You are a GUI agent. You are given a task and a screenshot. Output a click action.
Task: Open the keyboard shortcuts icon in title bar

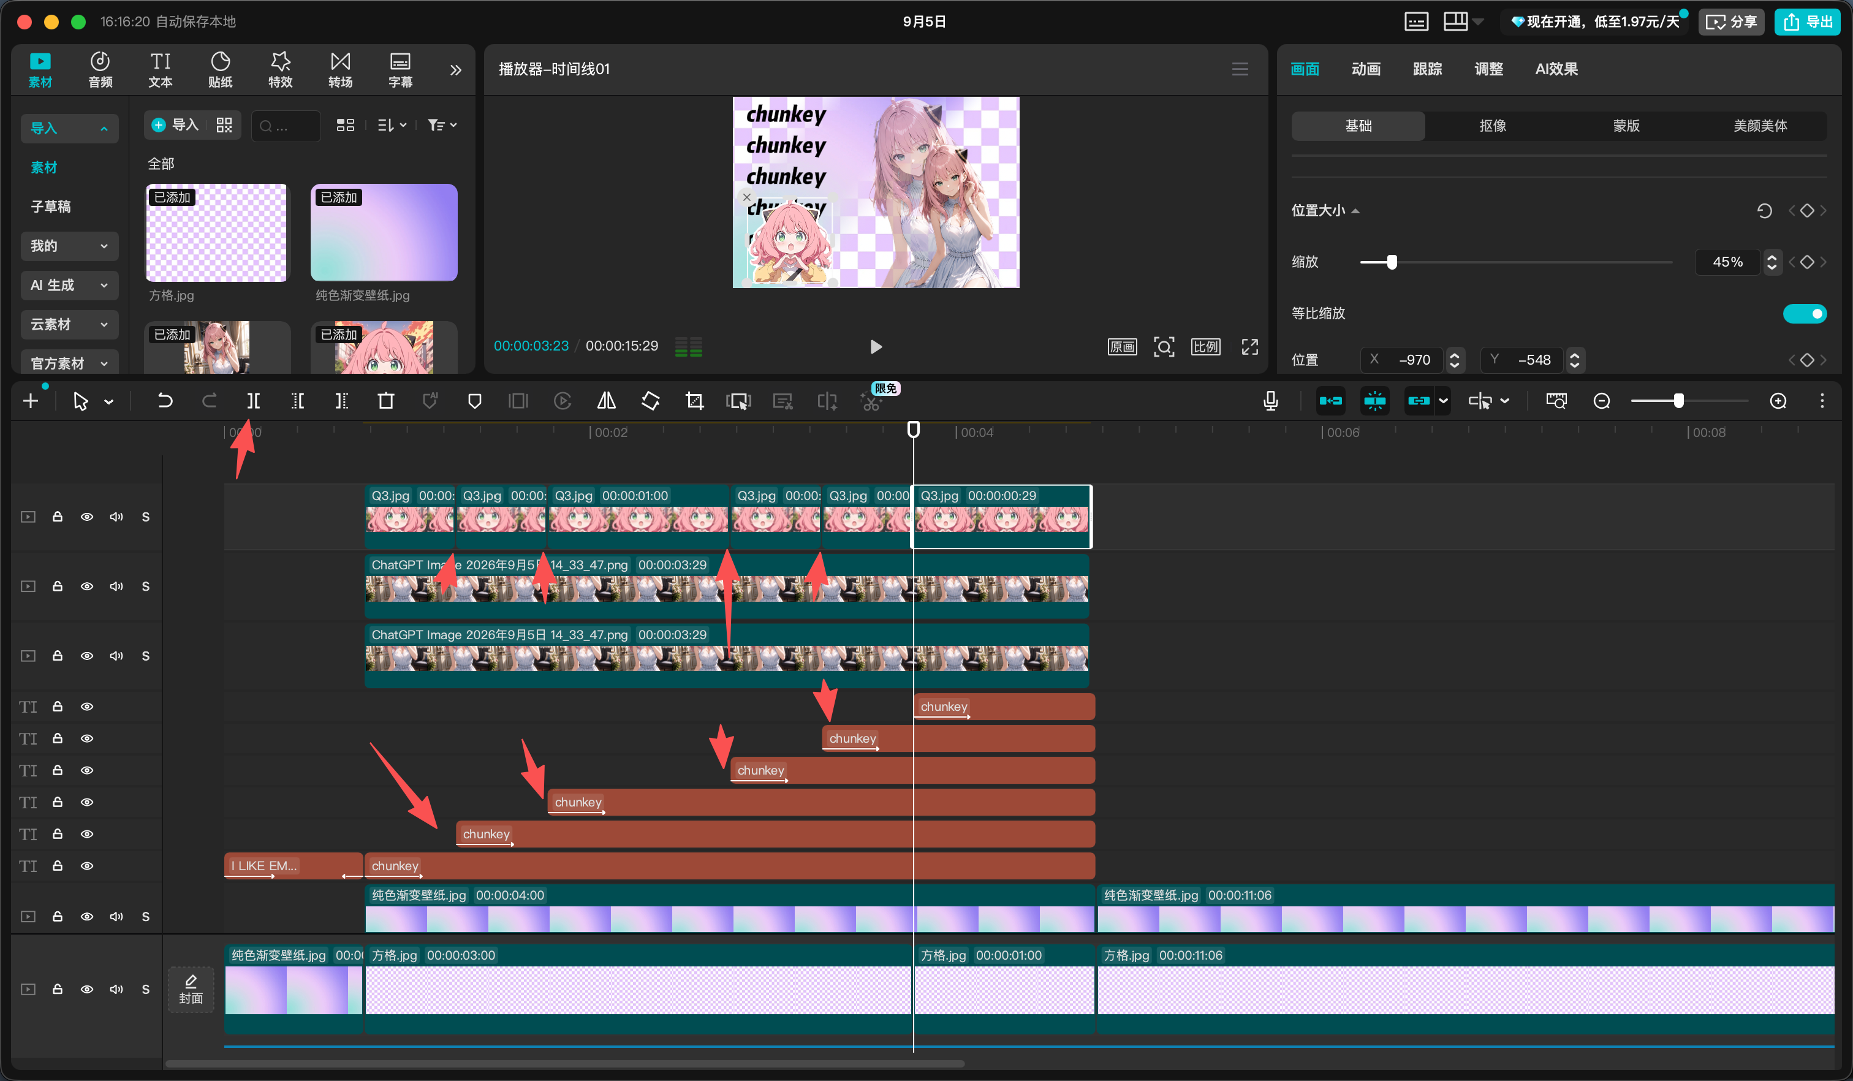pyautogui.click(x=1416, y=21)
